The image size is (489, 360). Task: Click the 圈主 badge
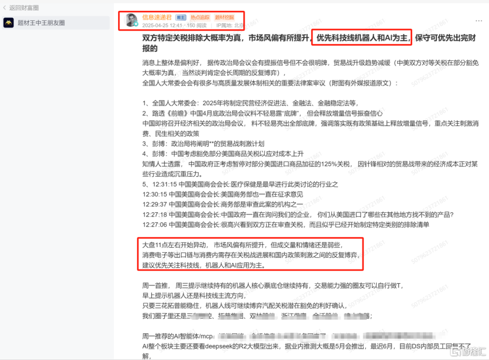click(x=181, y=18)
